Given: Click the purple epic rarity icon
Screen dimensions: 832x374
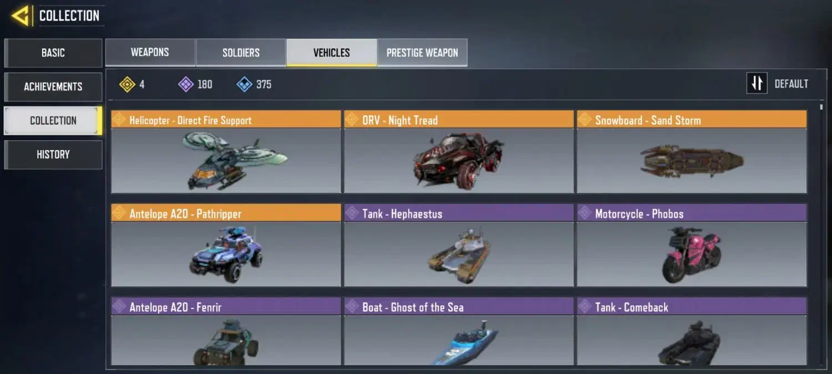Looking at the screenshot, I should [185, 84].
